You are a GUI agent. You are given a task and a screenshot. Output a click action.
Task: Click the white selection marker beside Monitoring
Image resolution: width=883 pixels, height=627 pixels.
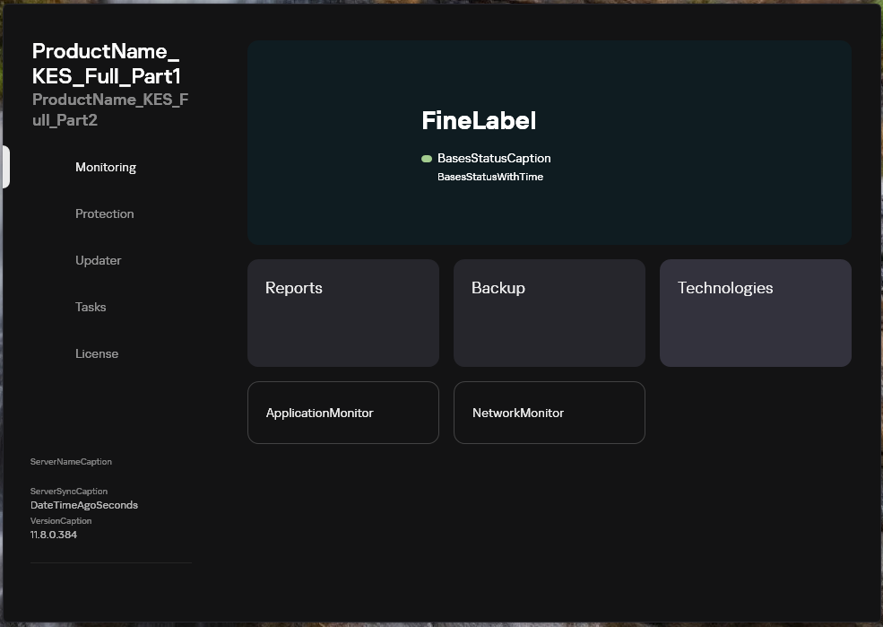pos(5,167)
